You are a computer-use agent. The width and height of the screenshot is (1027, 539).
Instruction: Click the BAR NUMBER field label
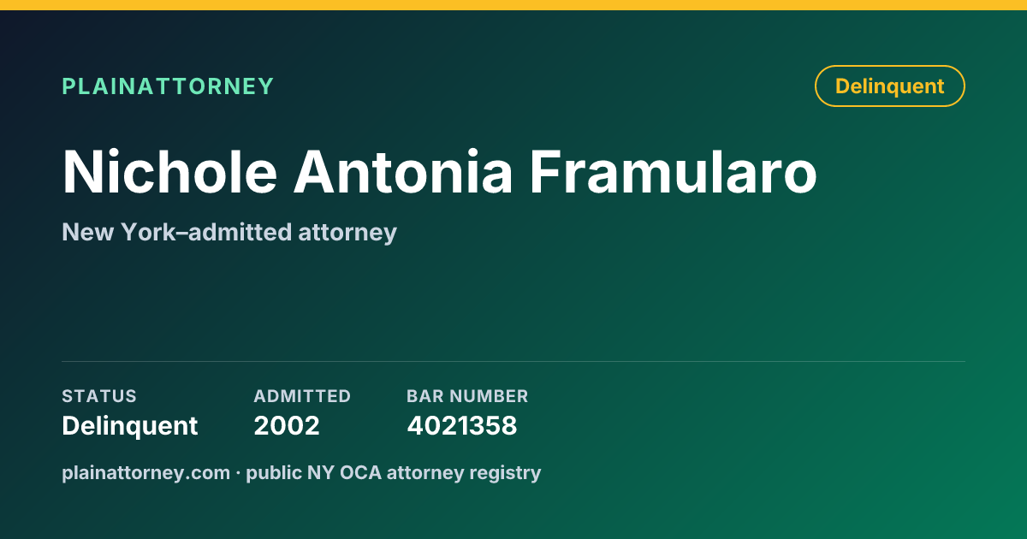(467, 396)
